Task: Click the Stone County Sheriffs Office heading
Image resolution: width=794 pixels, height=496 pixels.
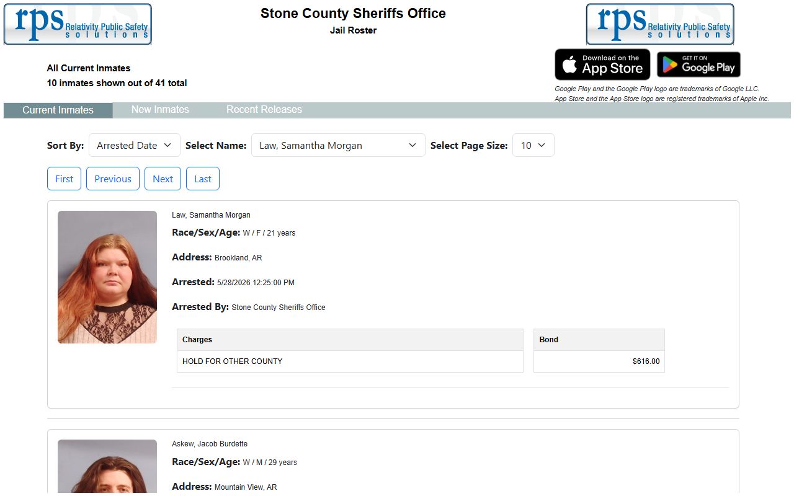Action: [353, 14]
